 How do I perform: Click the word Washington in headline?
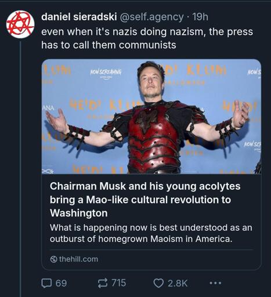(x=79, y=213)
